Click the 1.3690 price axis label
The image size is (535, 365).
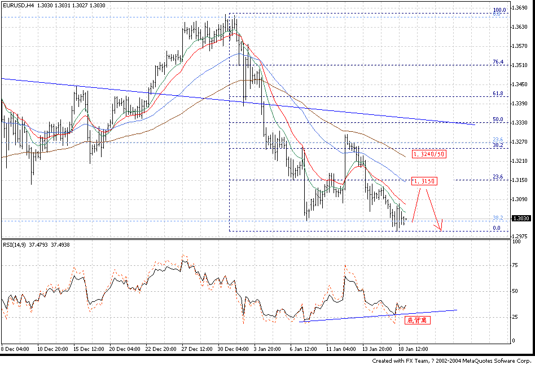click(520, 7)
